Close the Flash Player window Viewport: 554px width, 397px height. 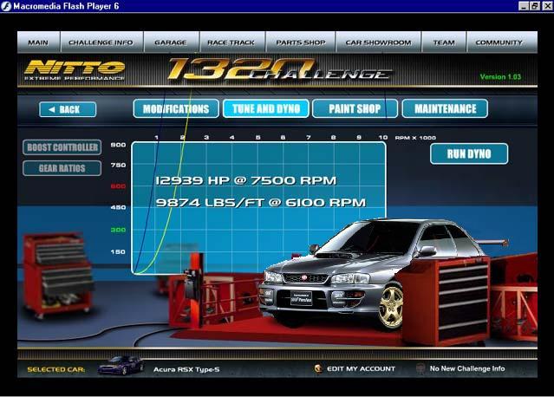coord(547,6)
